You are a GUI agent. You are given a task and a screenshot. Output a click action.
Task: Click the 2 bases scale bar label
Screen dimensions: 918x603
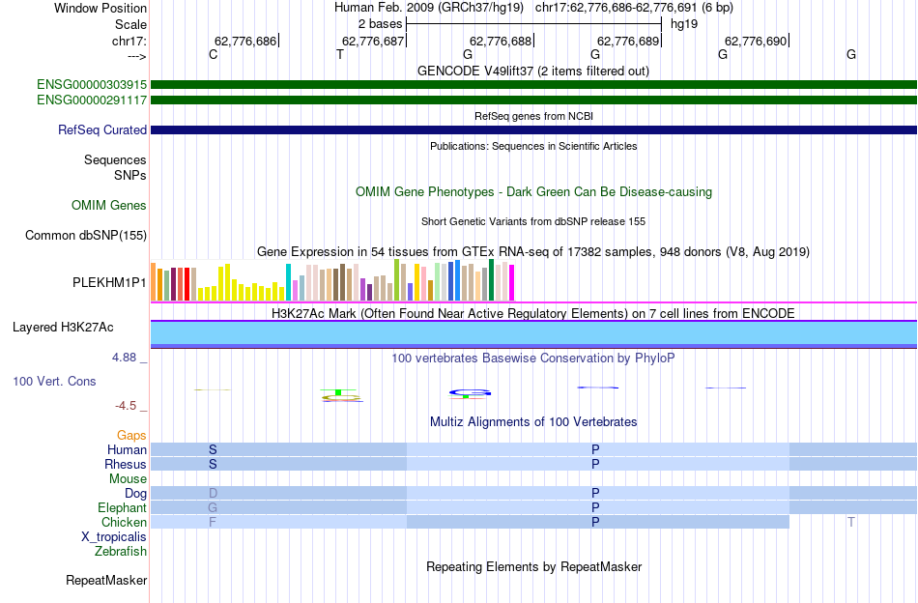point(381,24)
